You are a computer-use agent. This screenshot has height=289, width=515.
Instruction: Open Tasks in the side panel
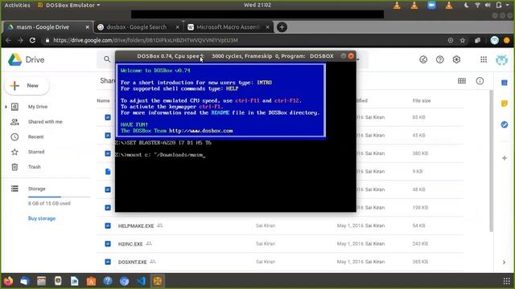coord(505,124)
